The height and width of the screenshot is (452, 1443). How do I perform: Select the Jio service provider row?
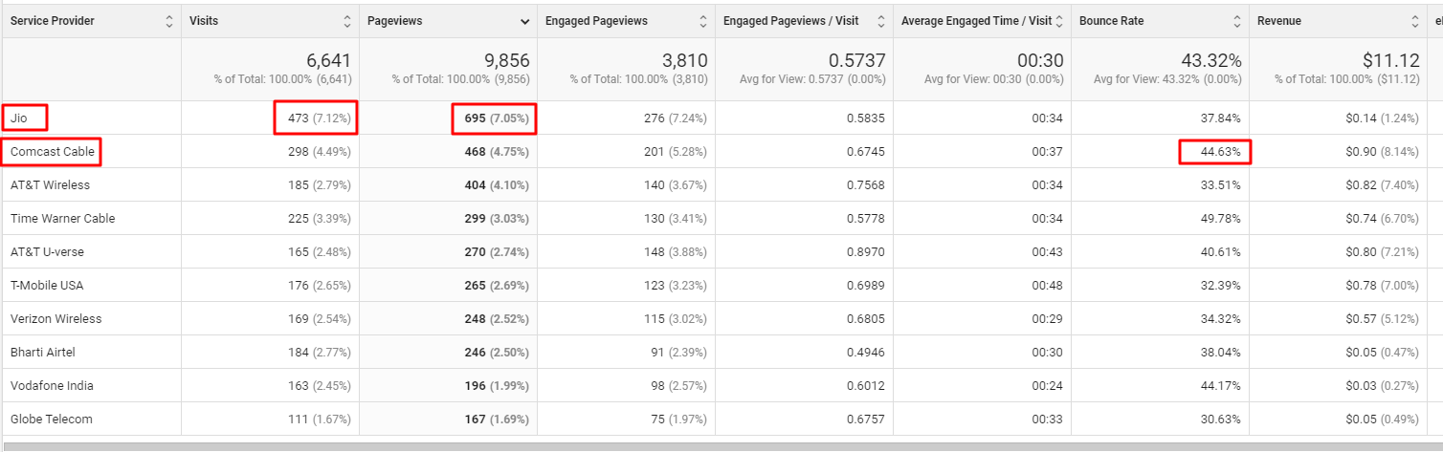point(19,118)
